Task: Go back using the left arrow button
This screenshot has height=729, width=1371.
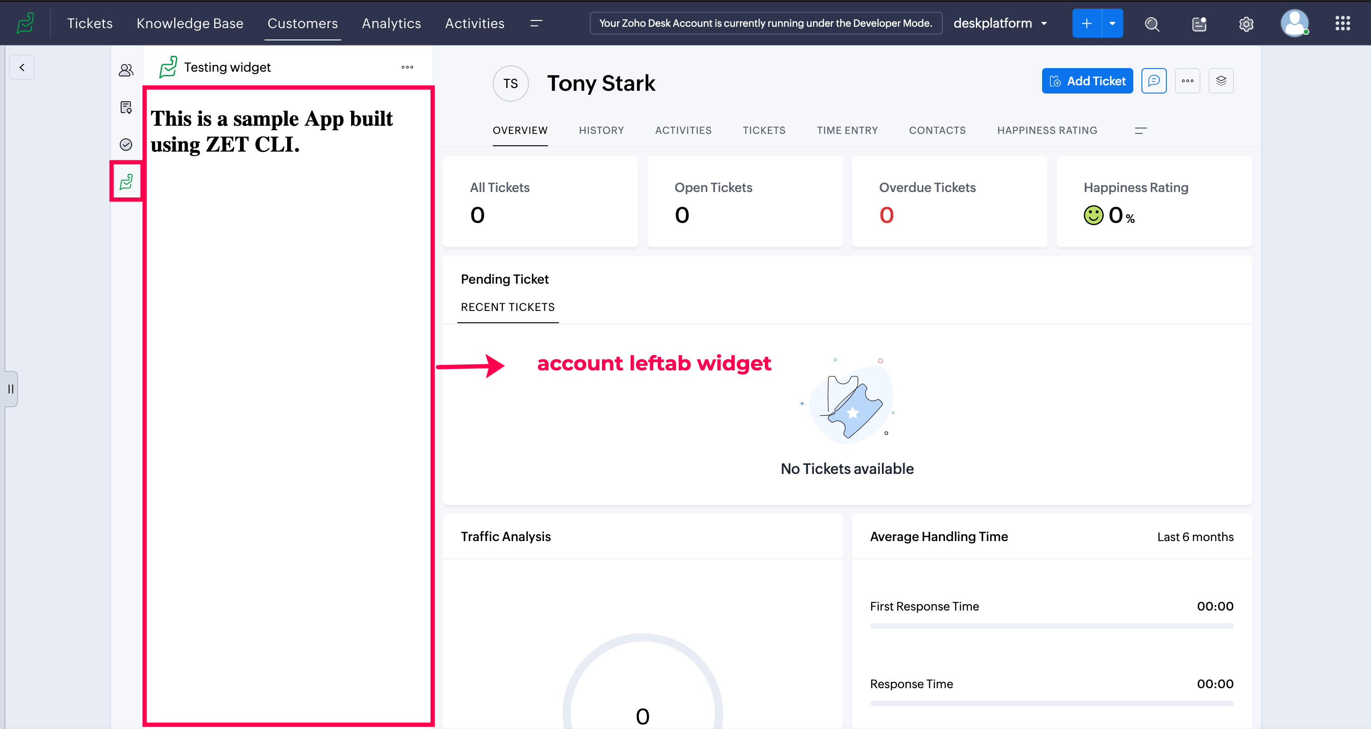Action: click(22, 67)
